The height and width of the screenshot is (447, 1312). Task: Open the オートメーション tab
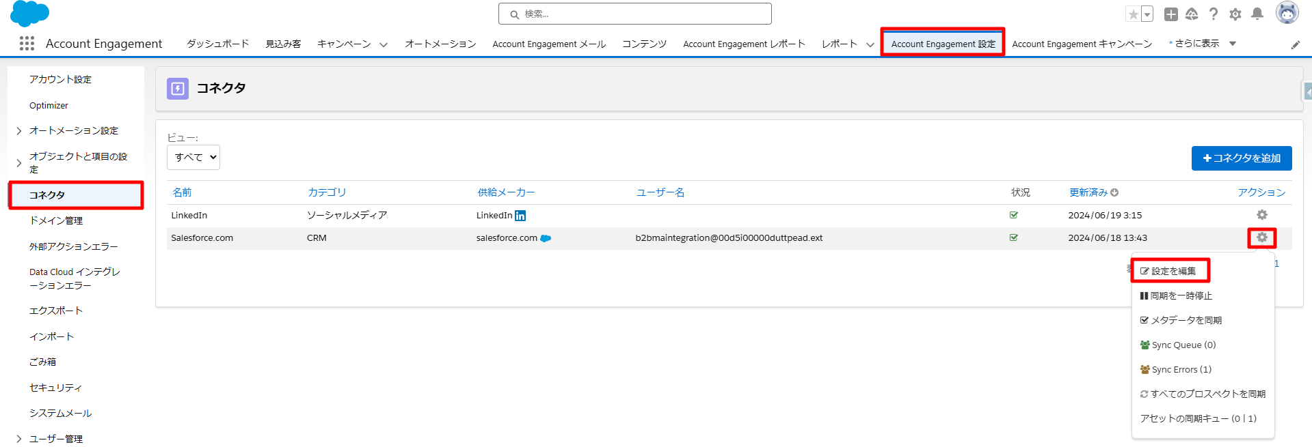440,44
